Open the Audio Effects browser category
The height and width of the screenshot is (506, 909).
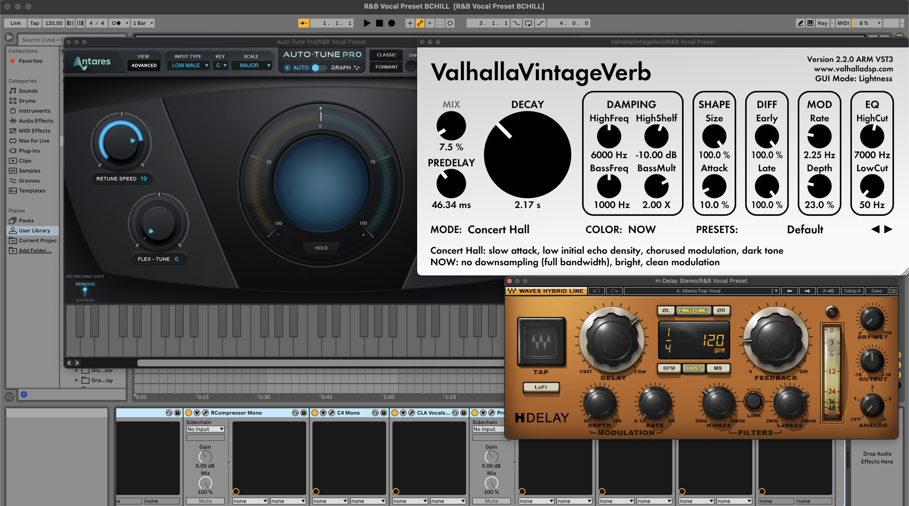click(36, 121)
